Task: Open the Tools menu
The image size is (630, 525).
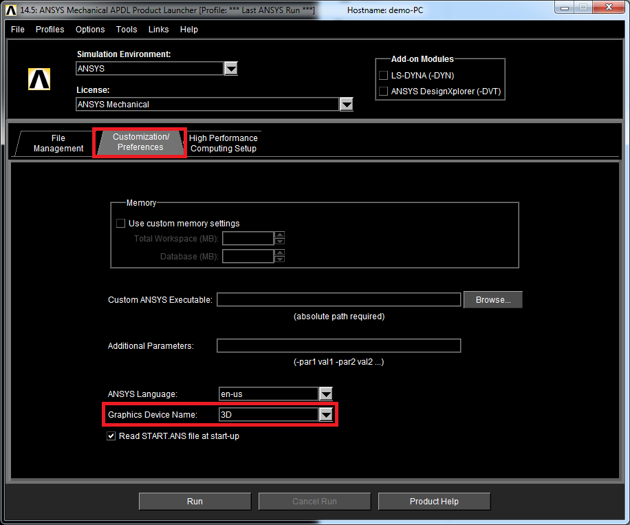Action: point(127,30)
